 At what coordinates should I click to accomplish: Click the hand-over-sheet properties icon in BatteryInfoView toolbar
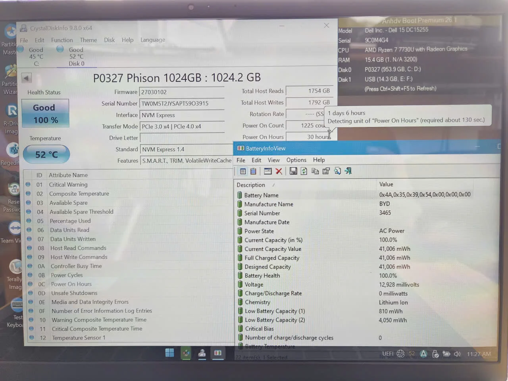point(326,171)
